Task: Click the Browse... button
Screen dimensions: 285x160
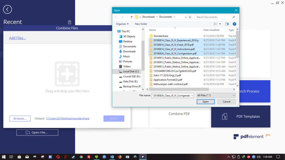Action: (20, 118)
